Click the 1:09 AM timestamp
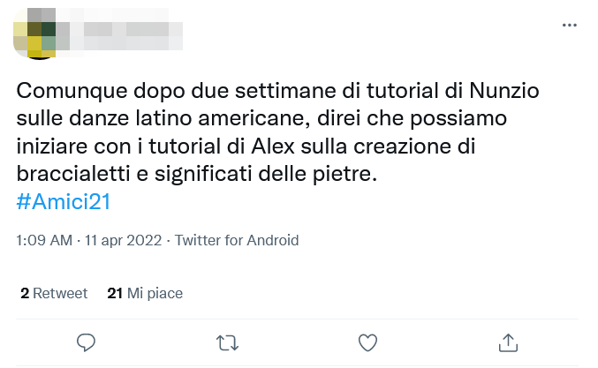598x368 pixels. pyautogui.click(x=42, y=240)
